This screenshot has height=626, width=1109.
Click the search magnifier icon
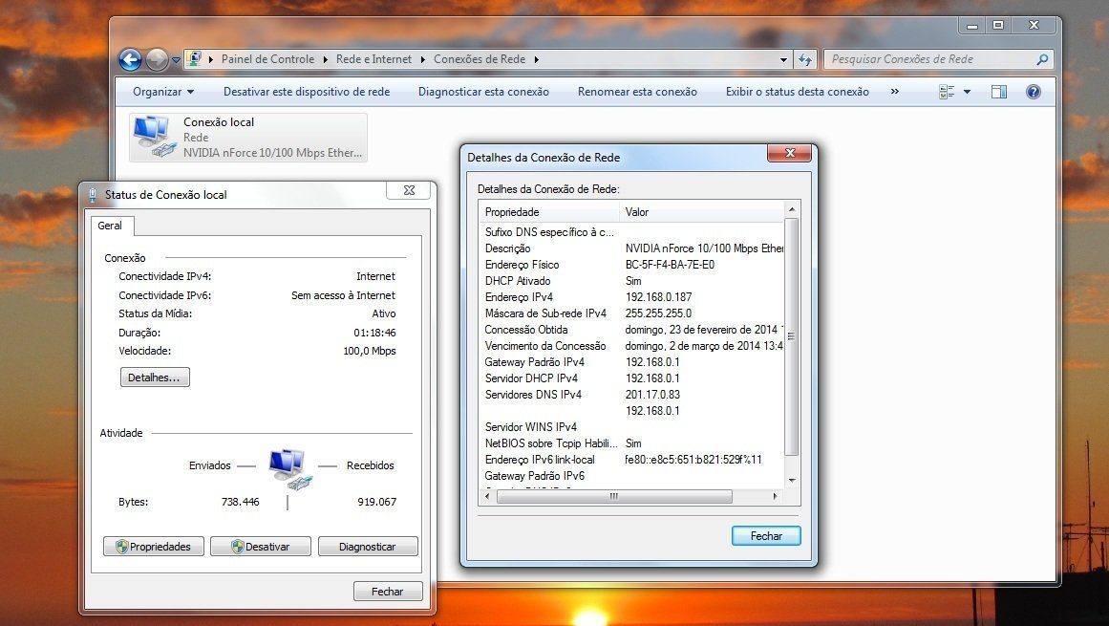(1042, 60)
